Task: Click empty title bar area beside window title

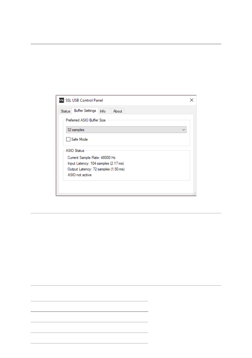Action: [x=145, y=100]
